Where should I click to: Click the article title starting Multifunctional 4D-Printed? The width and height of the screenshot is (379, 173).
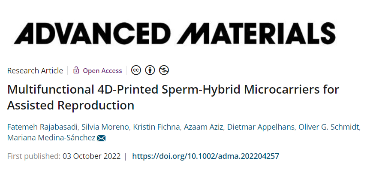[x=173, y=97]
